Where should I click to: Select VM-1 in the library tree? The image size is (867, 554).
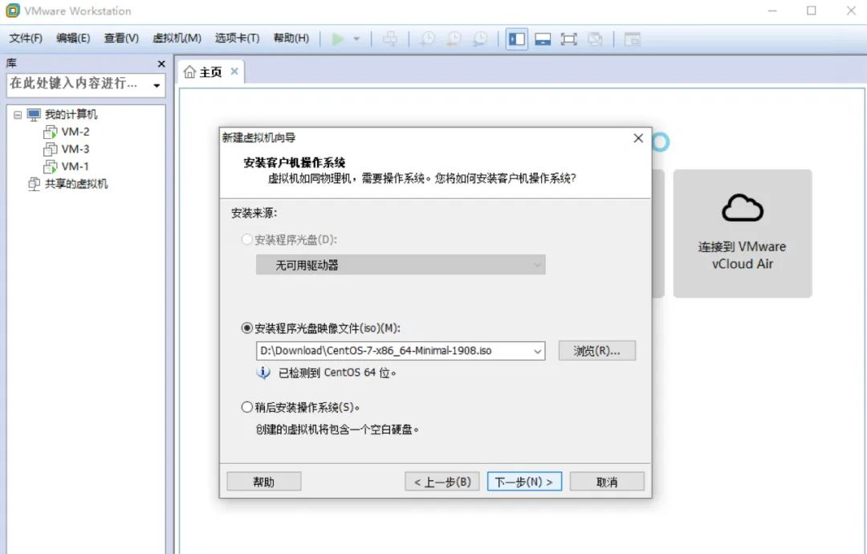[75, 166]
